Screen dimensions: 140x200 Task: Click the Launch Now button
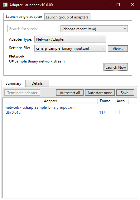116,67
